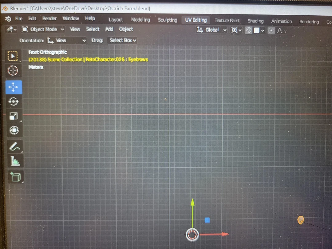Activate the Add Cube tool
Viewport: 332px width, 249px height.
(x=13, y=176)
